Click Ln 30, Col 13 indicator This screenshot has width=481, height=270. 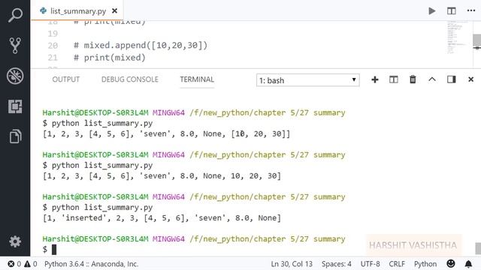point(292,264)
